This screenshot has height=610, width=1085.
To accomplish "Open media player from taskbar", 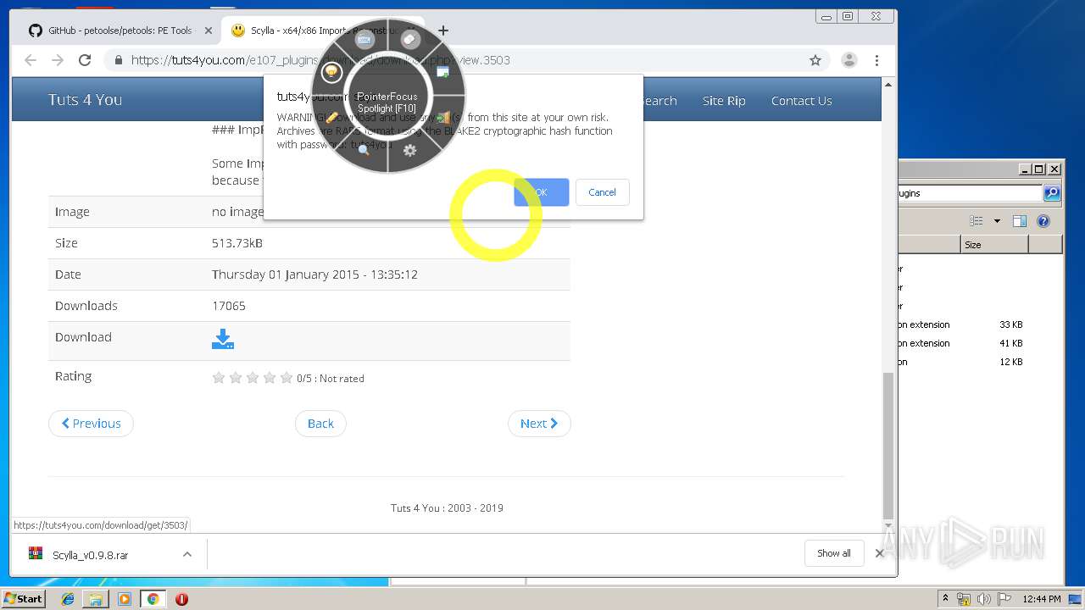I will pyautogui.click(x=125, y=599).
